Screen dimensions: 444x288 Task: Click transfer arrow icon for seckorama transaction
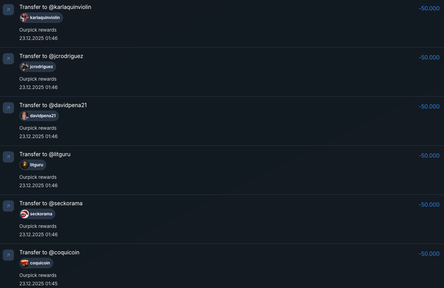pyautogui.click(x=8, y=206)
